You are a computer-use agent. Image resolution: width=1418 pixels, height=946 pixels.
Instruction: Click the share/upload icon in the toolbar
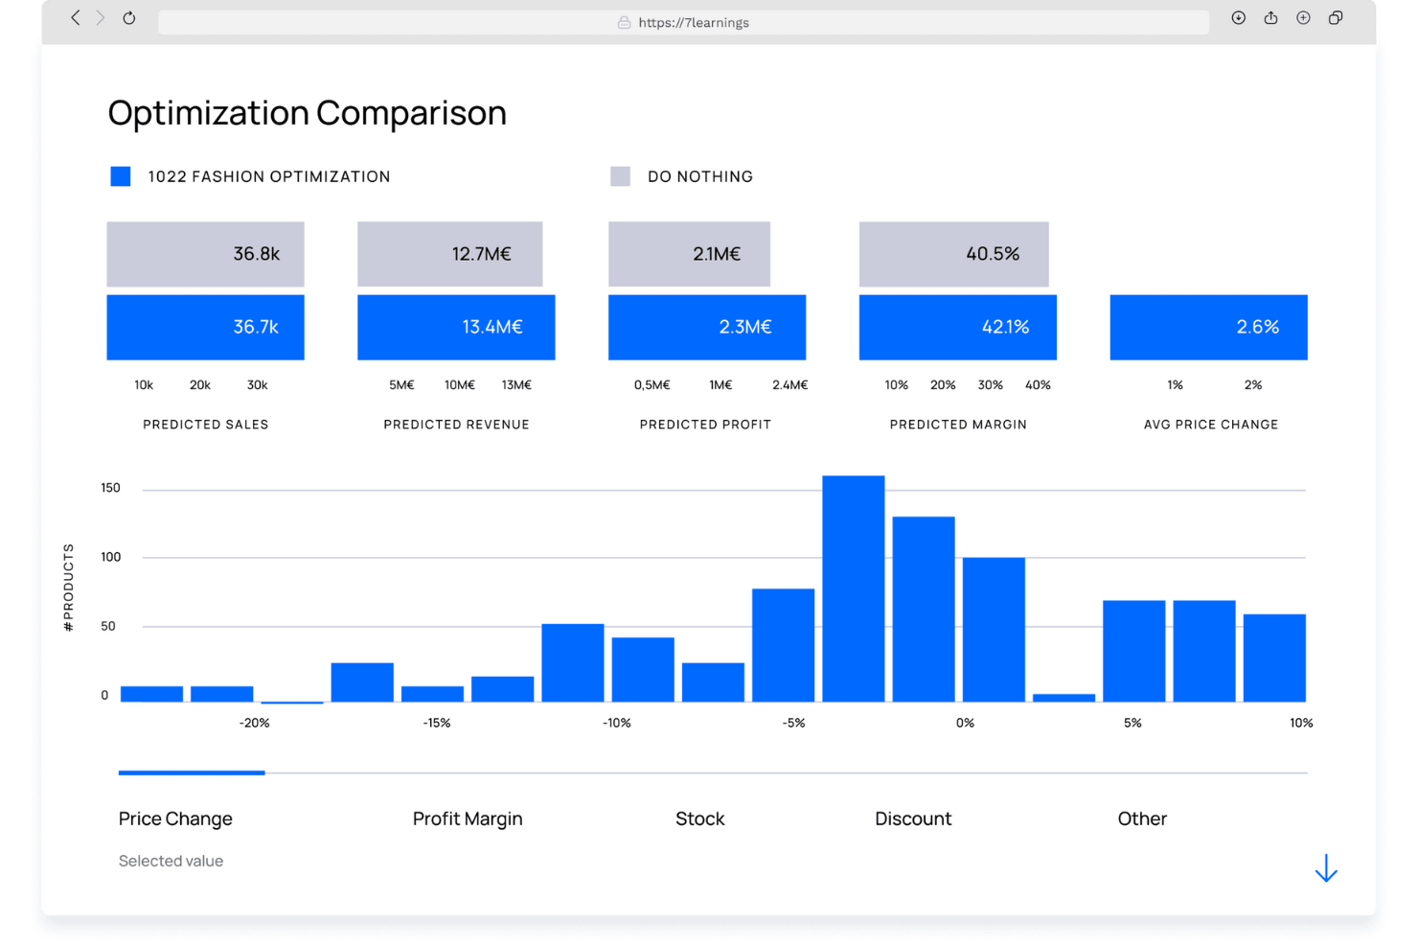coord(1270,17)
